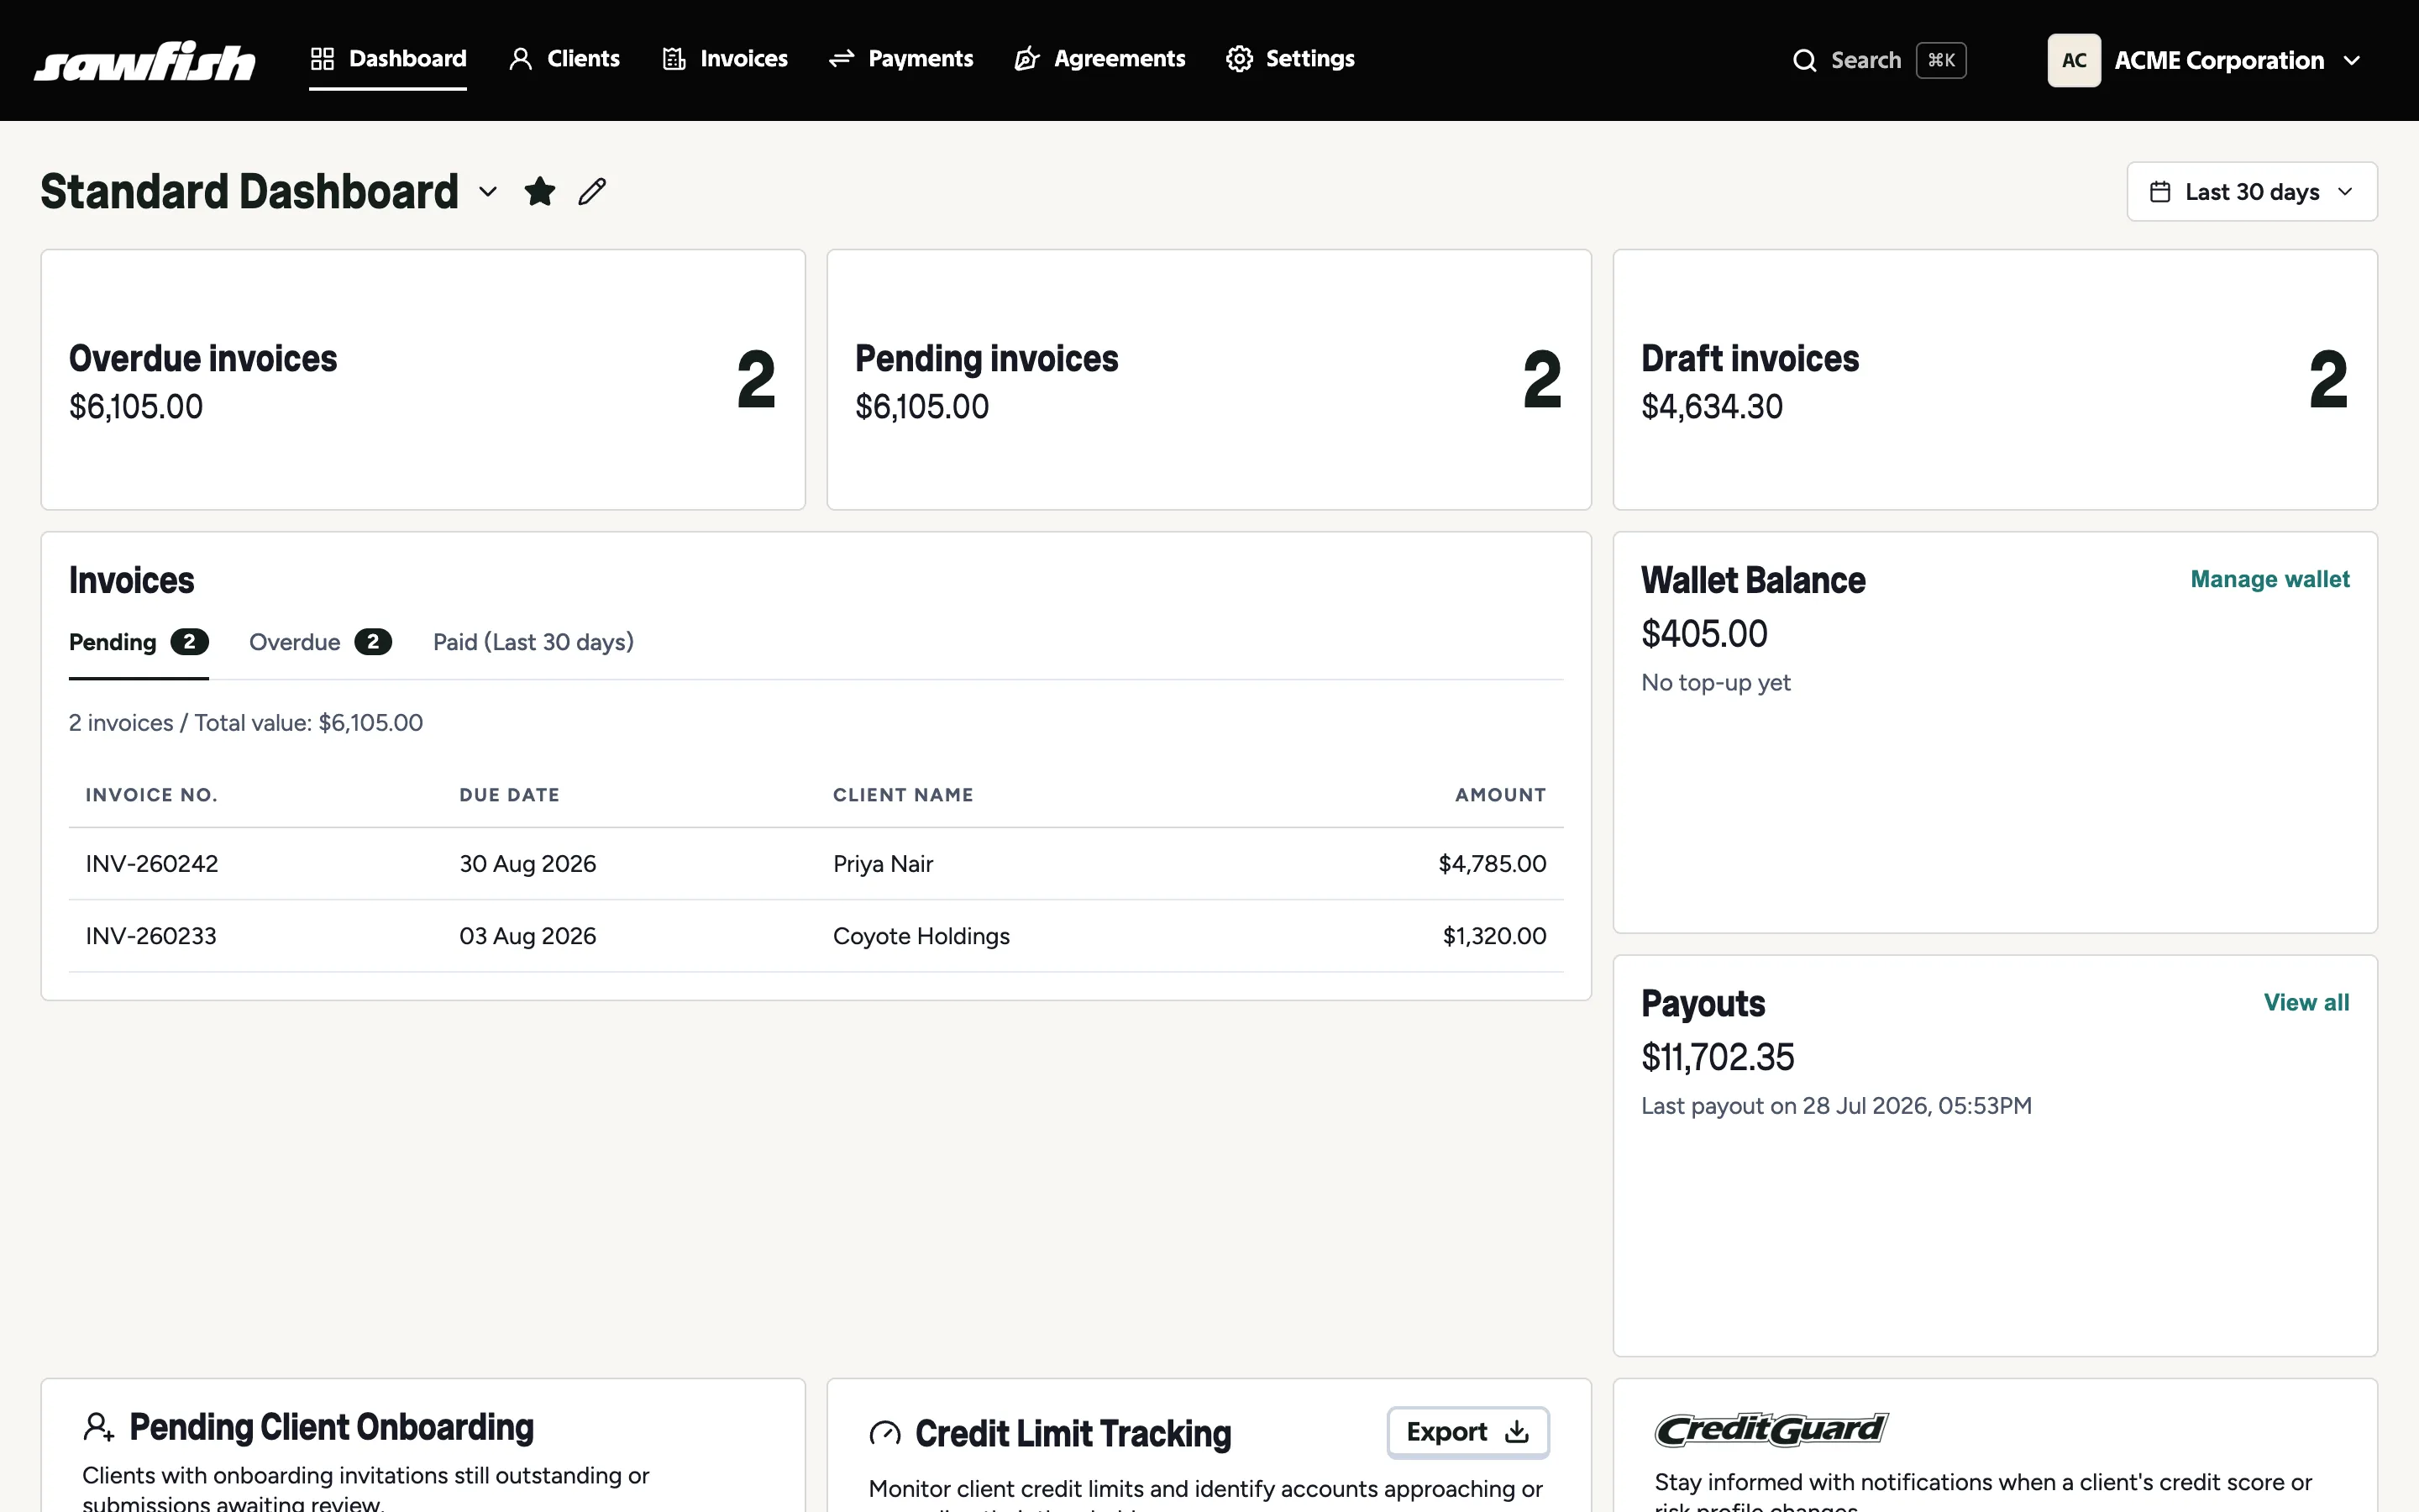Click client name Coyote Holdings

pos(921,936)
